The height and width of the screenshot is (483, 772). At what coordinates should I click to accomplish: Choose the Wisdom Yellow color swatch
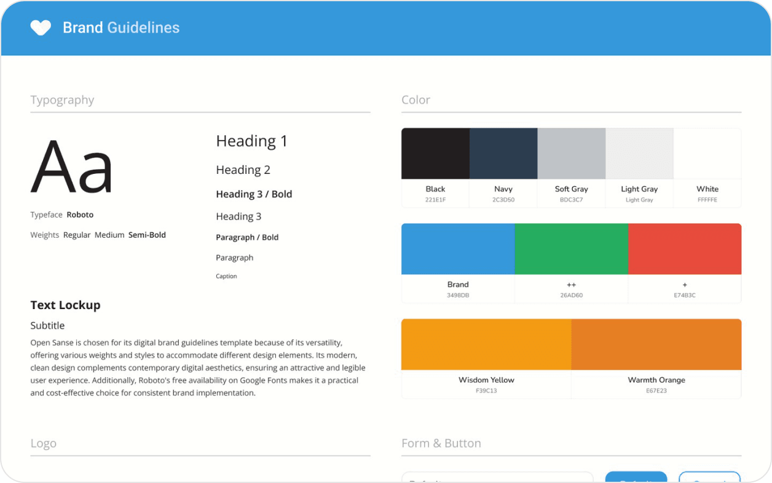point(486,344)
